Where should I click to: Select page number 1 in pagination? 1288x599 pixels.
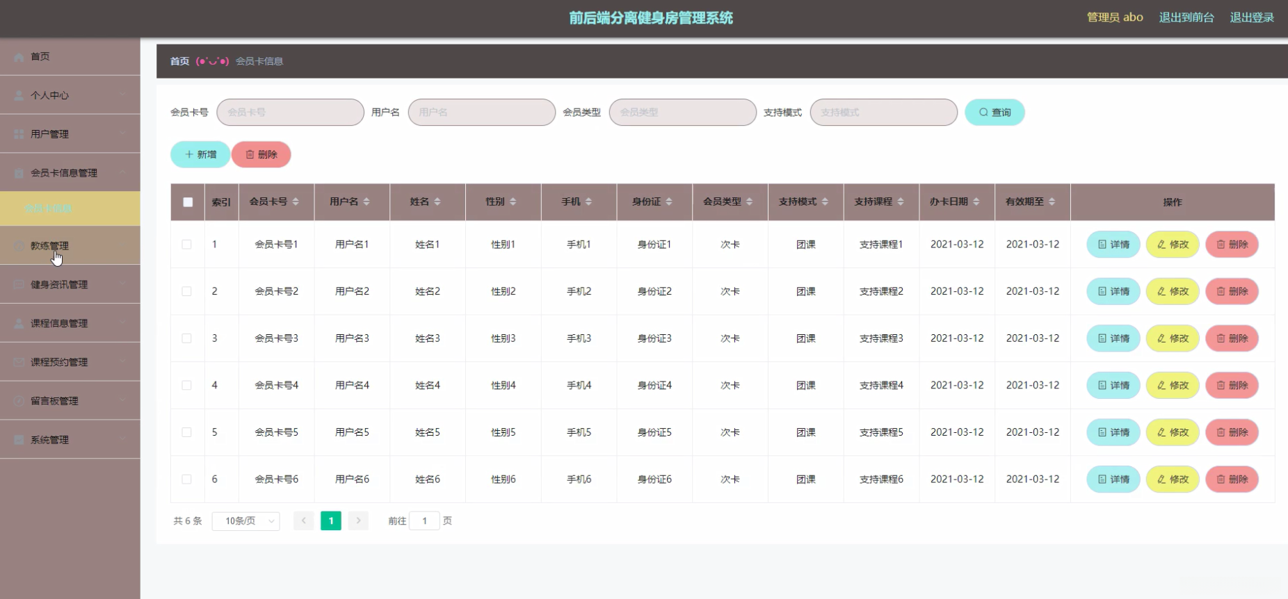pos(331,520)
